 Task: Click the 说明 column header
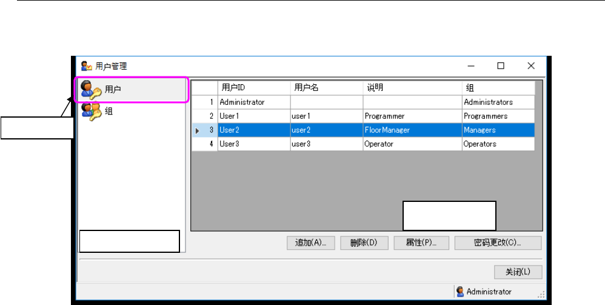click(412, 88)
